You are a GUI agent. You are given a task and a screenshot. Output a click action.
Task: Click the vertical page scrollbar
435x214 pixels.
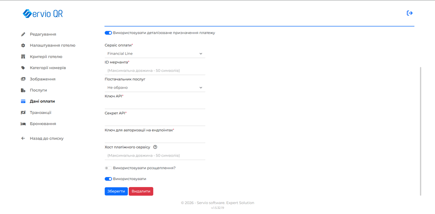pyautogui.click(x=421, y=131)
